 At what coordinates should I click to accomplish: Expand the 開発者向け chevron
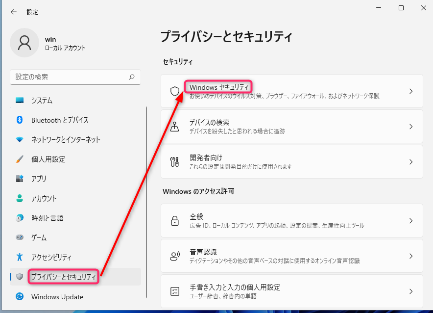tap(411, 162)
